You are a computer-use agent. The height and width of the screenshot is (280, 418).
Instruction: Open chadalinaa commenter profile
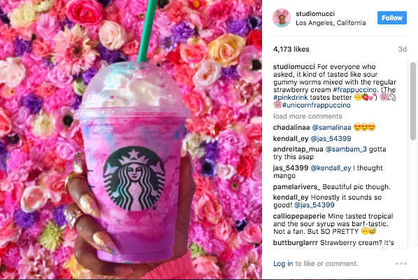(x=291, y=128)
